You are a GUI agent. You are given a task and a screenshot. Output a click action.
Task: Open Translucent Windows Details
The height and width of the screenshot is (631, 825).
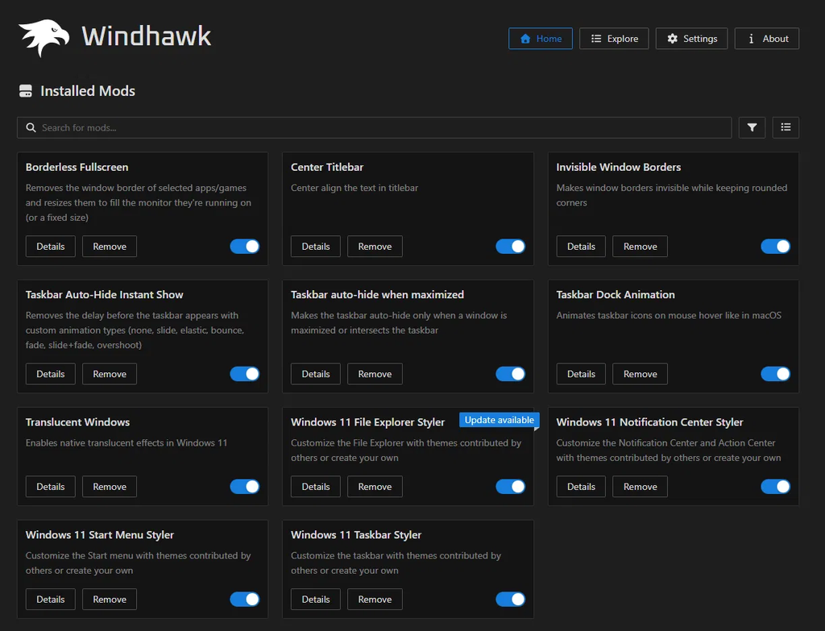click(51, 486)
